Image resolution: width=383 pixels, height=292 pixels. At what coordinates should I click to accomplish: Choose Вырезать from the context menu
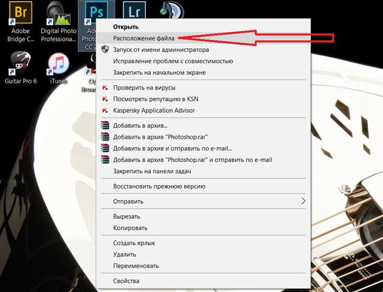click(204, 217)
